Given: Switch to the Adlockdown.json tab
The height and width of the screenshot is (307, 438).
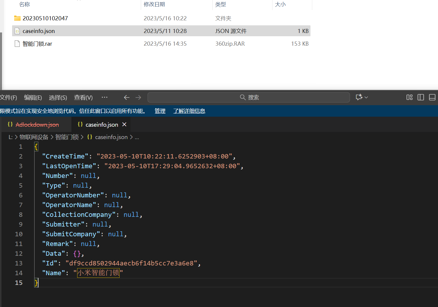Looking at the screenshot, I should click(x=37, y=125).
